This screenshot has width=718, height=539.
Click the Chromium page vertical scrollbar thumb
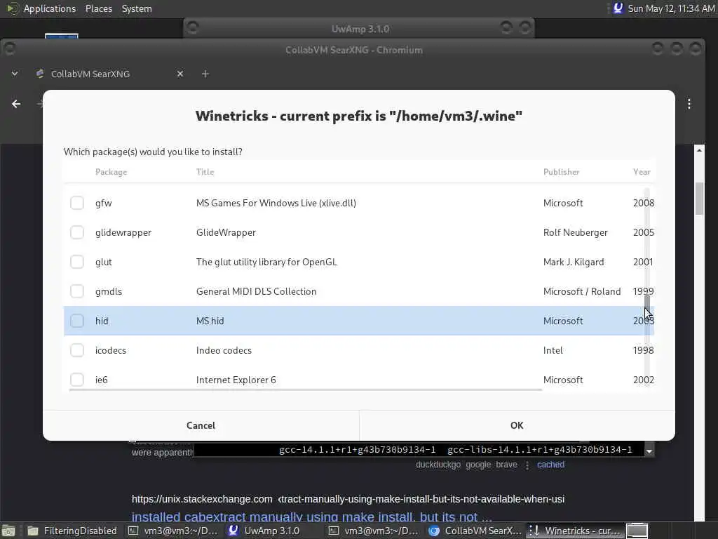coord(699,199)
